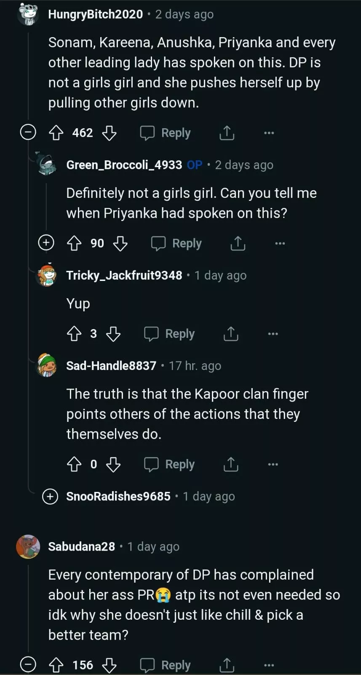The width and height of the screenshot is (361, 675).
Task: Open more options on Green_Broccoli_4933's comment
Action: [x=280, y=243]
